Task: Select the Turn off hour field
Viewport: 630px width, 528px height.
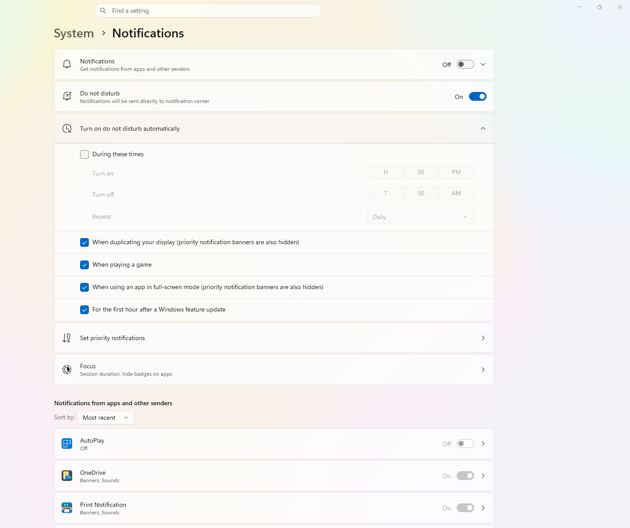Action: (385, 194)
